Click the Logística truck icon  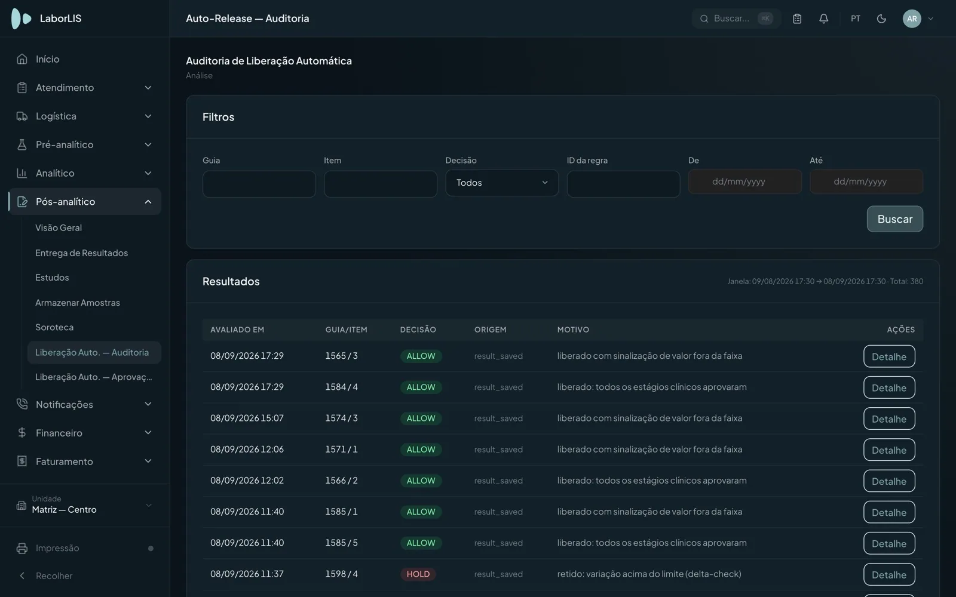[22, 116]
